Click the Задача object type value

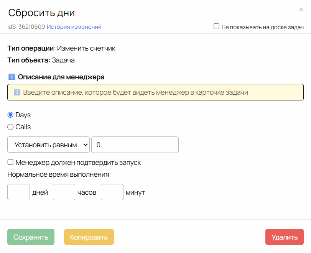tap(63, 60)
